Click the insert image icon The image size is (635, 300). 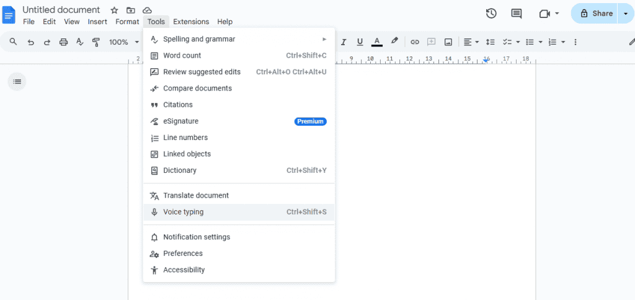click(448, 42)
